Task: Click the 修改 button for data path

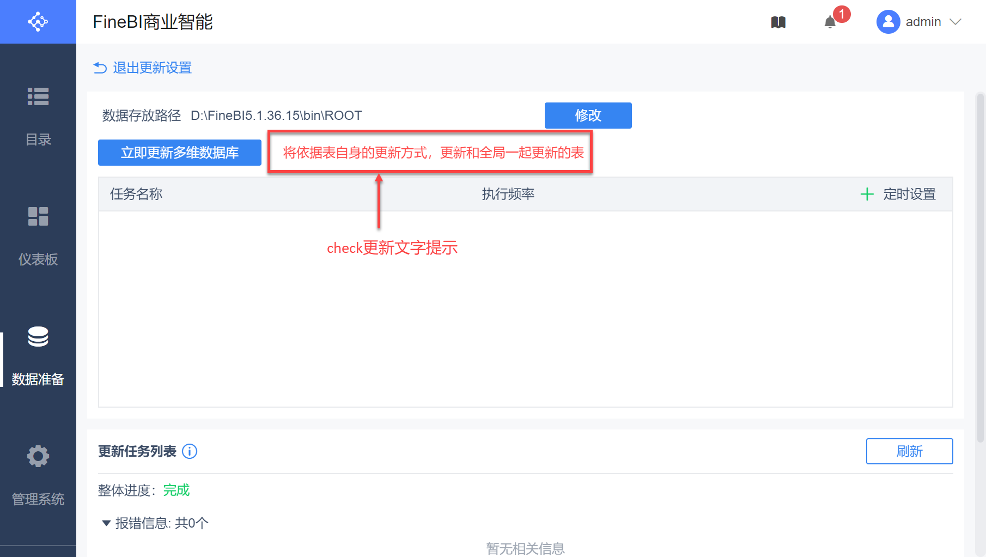Action: pos(588,116)
